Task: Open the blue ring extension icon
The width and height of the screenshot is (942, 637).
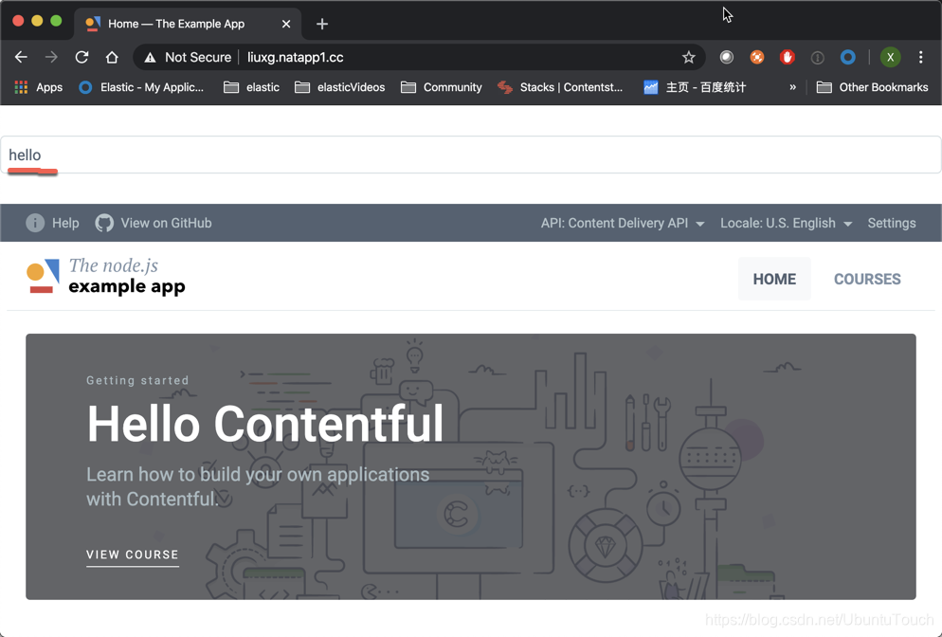Action: tap(847, 57)
